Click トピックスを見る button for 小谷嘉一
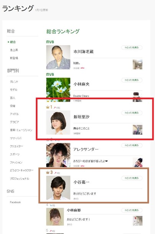Image resolution: width=155 pixels, height=234 pixels. coord(132,178)
